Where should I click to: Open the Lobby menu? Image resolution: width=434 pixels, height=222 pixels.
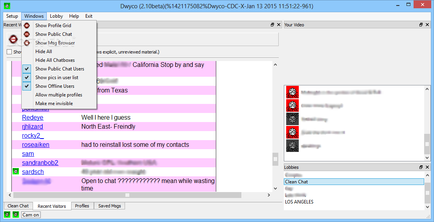57,16
